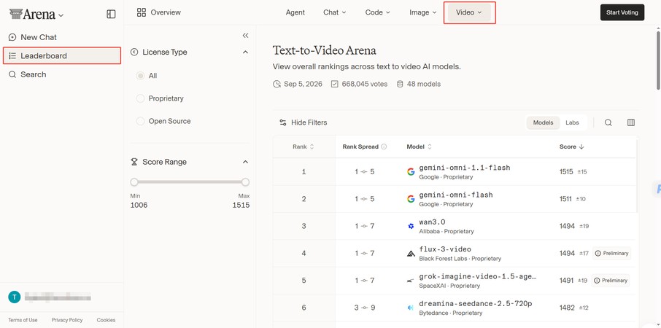Click the date clock icon

pyautogui.click(x=277, y=85)
